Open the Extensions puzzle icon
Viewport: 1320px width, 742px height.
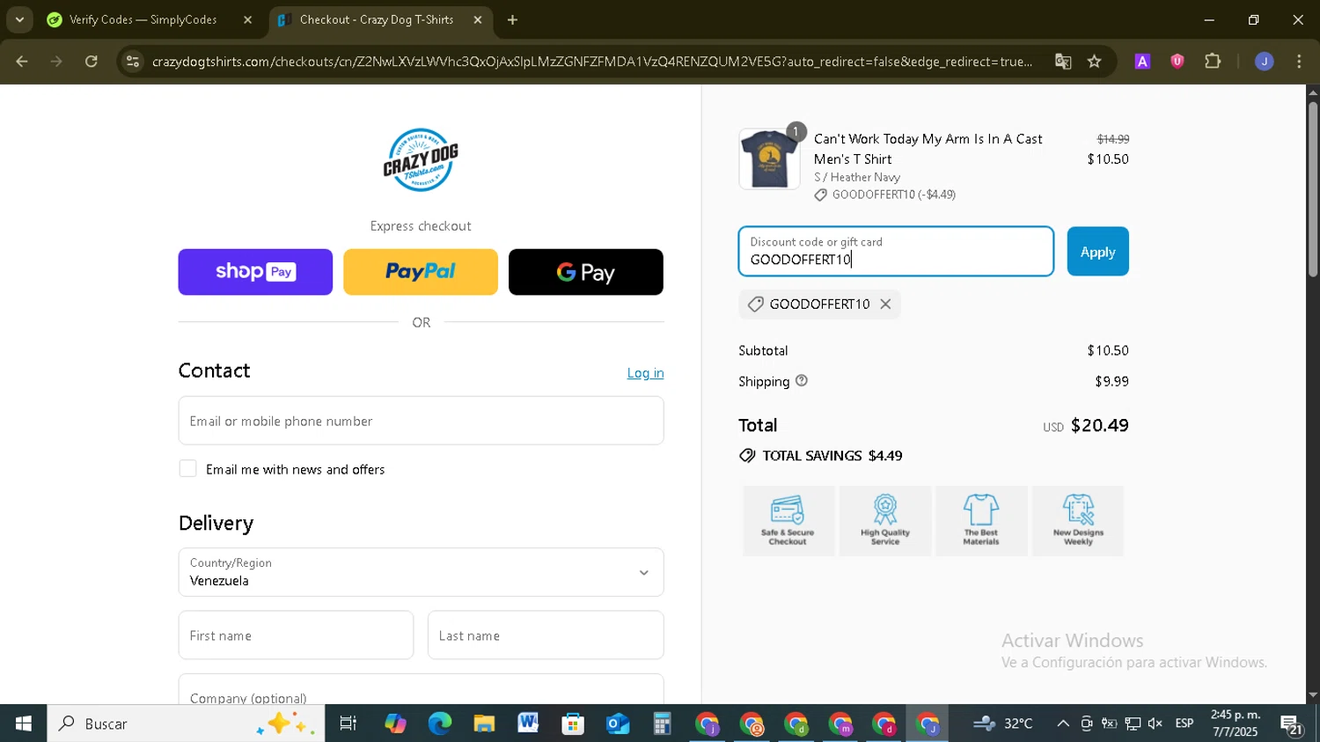click(x=1213, y=62)
